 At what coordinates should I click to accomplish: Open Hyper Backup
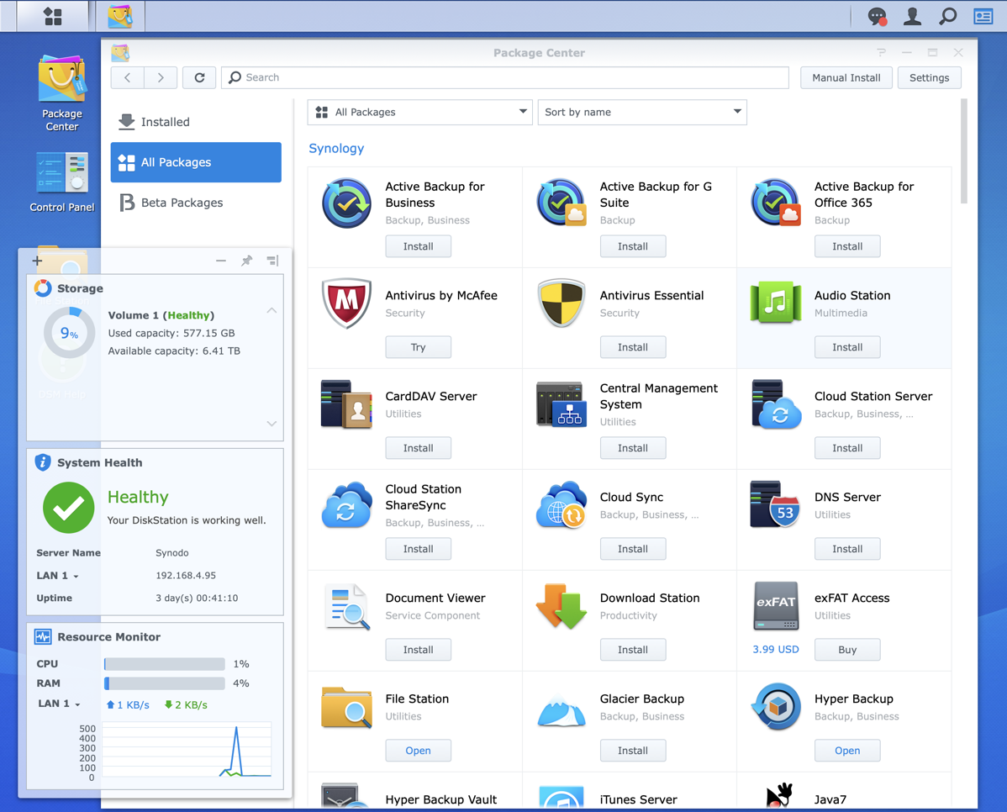click(x=847, y=751)
